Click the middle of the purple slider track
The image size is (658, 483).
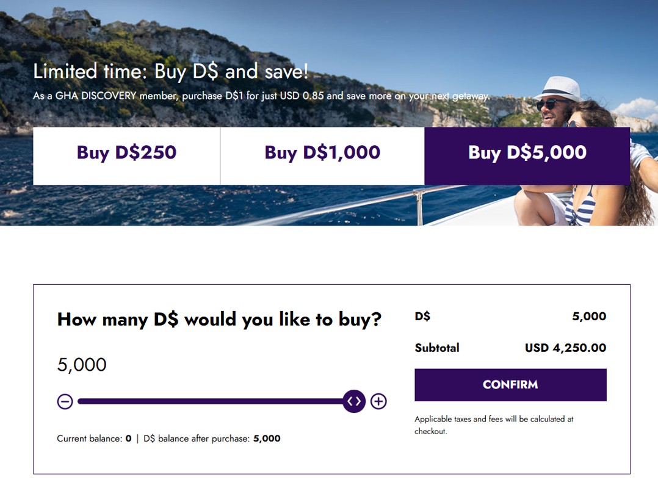click(211, 401)
